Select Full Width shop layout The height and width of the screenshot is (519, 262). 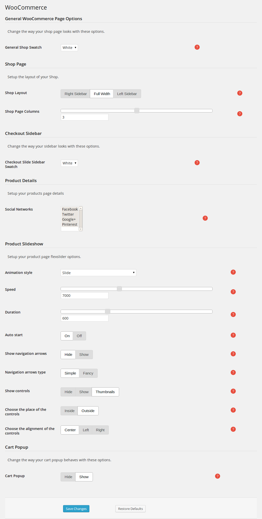click(x=102, y=94)
